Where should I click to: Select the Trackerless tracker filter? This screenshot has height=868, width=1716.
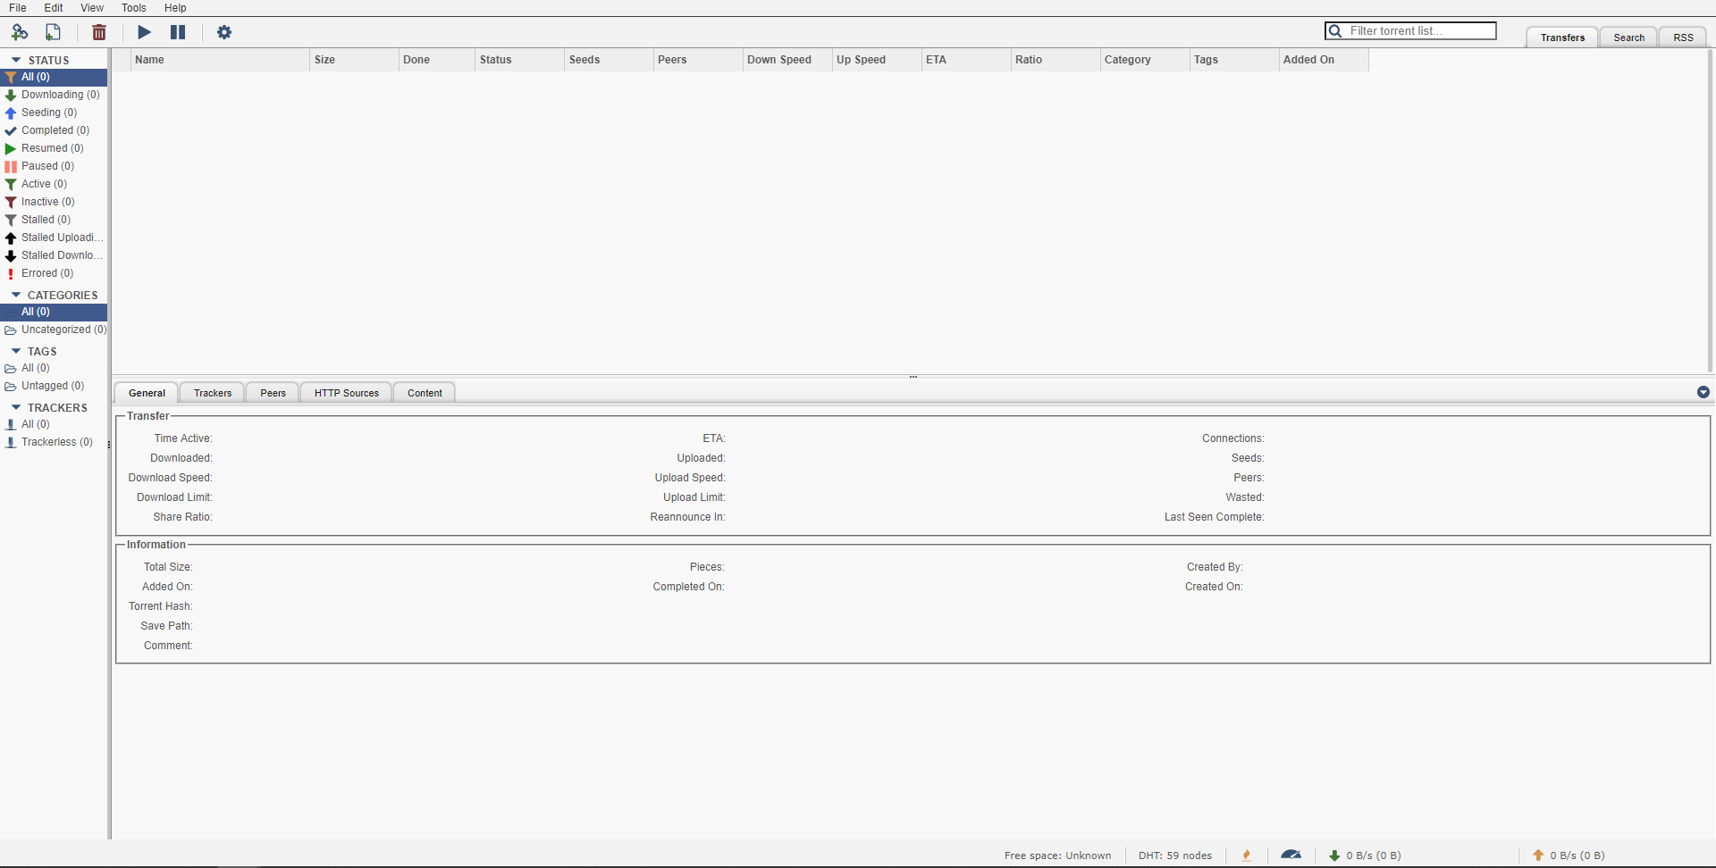pos(54,442)
